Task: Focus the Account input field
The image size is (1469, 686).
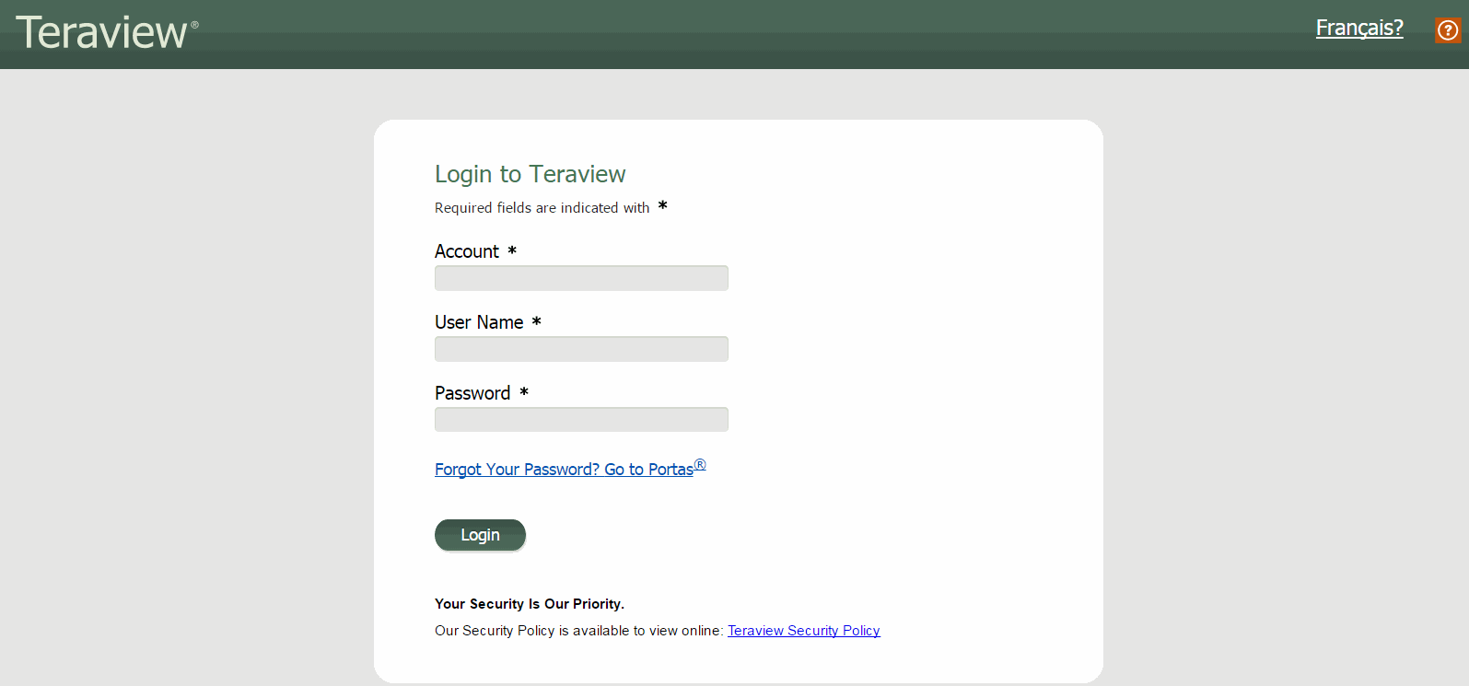Action: pyautogui.click(x=581, y=278)
